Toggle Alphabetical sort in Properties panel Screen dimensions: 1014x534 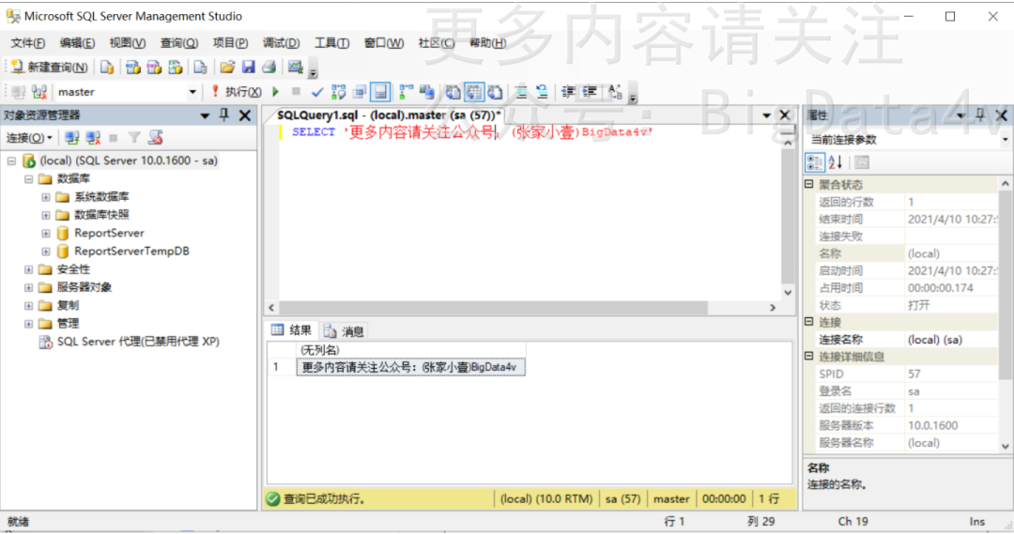(x=836, y=162)
